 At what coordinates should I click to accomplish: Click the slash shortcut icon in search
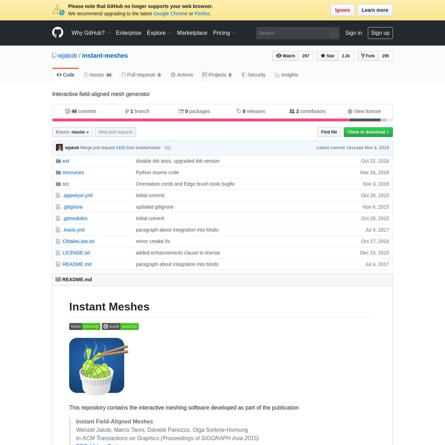[x=333, y=33]
